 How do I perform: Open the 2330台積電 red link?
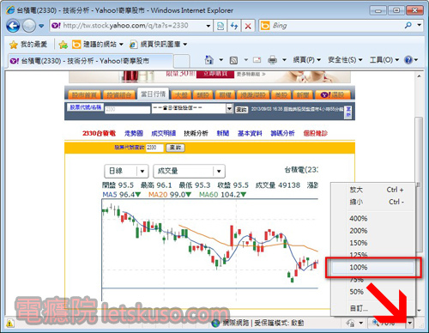(x=99, y=133)
